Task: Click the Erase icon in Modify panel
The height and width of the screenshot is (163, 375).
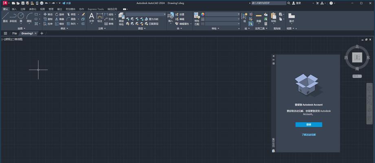Action: click(83, 14)
